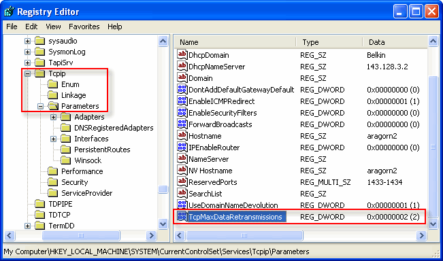
Task: Click tree pane scroll up arrow
Action: pos(163,41)
